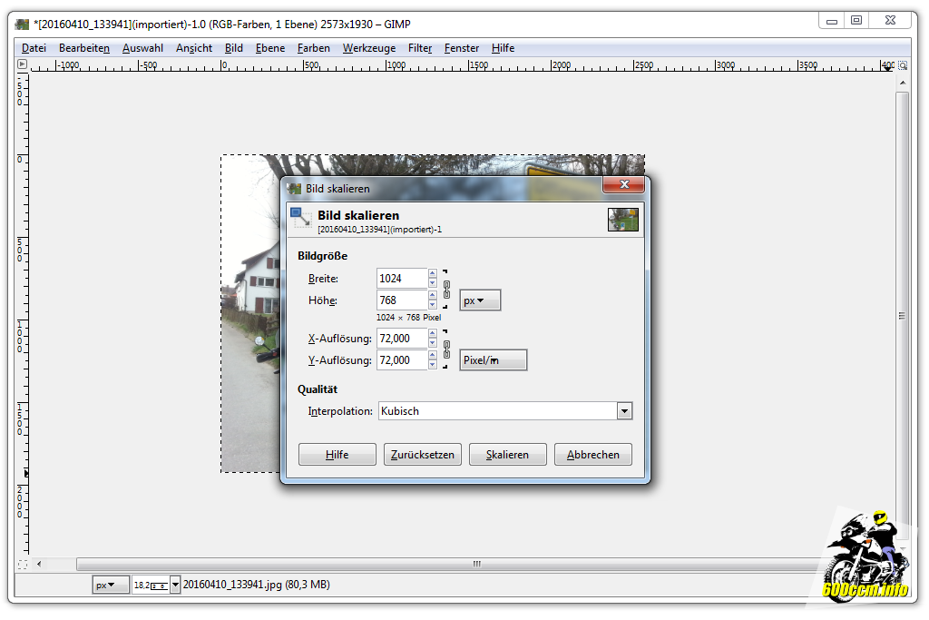Open the Werkzeuge menu
Image resolution: width=929 pixels, height=620 pixels.
point(368,48)
